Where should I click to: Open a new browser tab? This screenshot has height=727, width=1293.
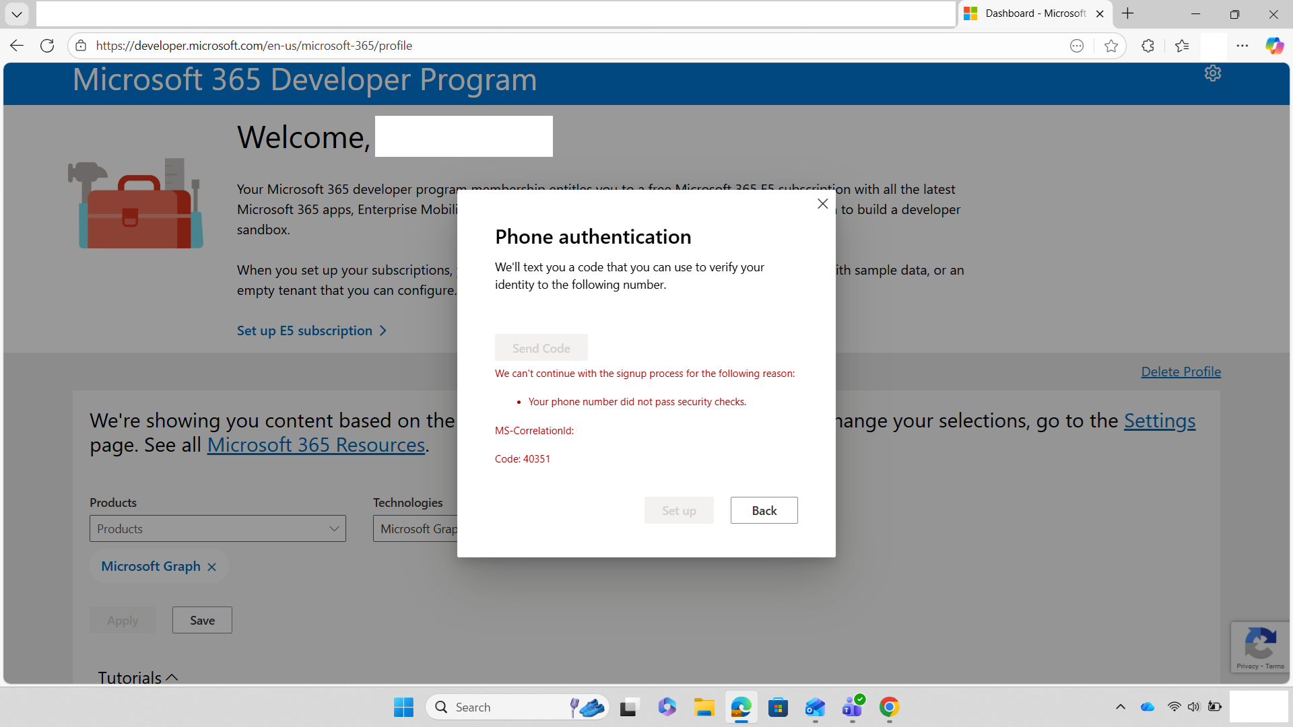click(1128, 13)
